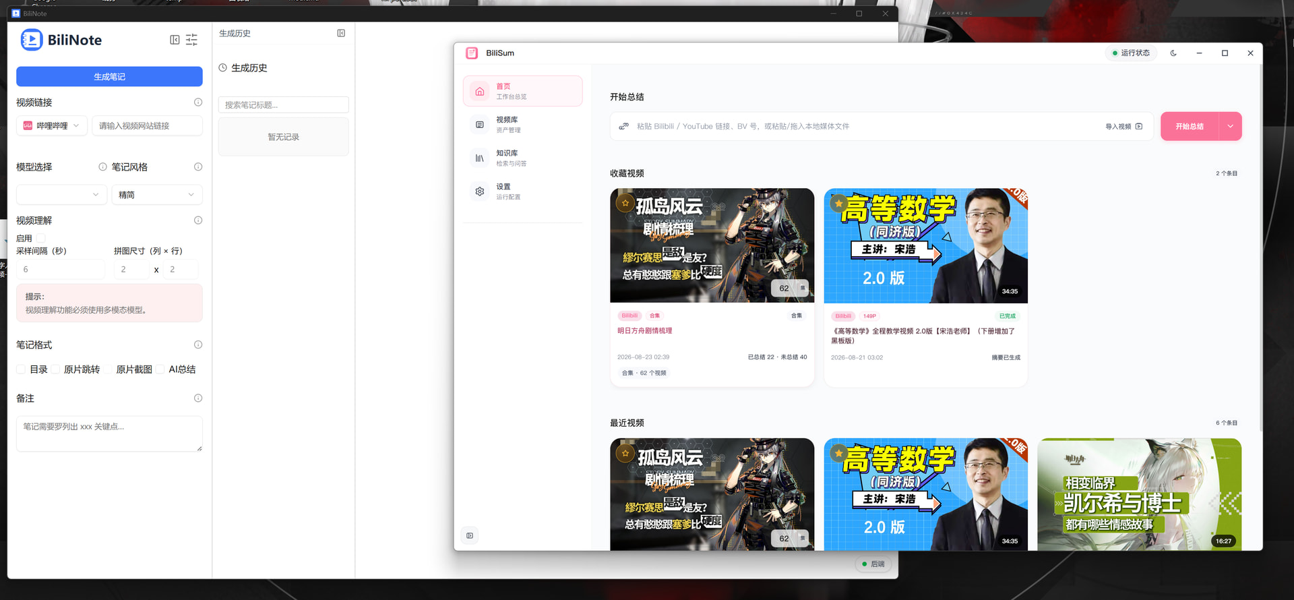The image size is (1294, 600).
Task: Open 凯尔希与博士 thumbnail in 最近视频
Action: pyautogui.click(x=1139, y=494)
